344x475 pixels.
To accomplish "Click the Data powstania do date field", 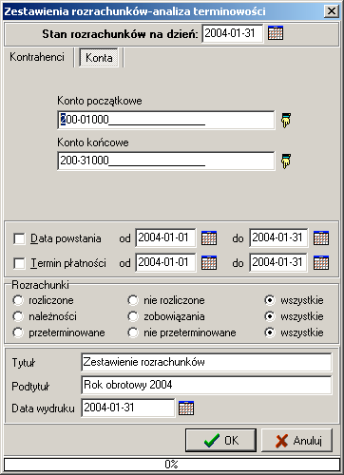I will point(278,237).
